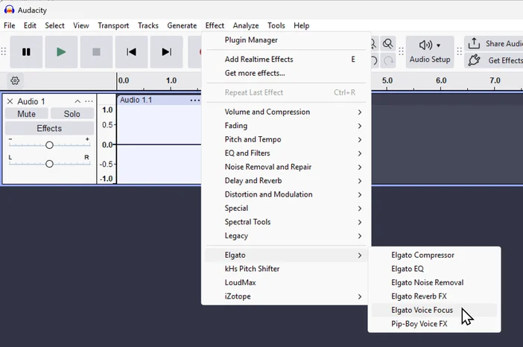Choose Elgato Compressor
The width and height of the screenshot is (523, 347).
click(x=434, y=255)
